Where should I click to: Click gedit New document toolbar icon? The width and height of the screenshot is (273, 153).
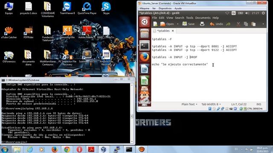(x=155, y=24)
